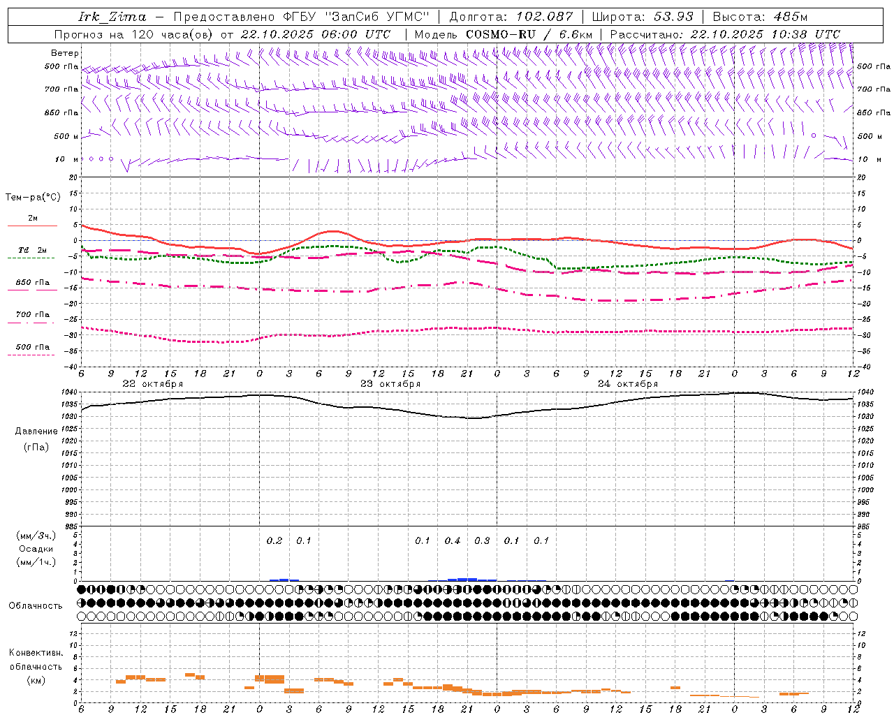
Task: Click the 22 октября date label
Action: pyautogui.click(x=153, y=384)
